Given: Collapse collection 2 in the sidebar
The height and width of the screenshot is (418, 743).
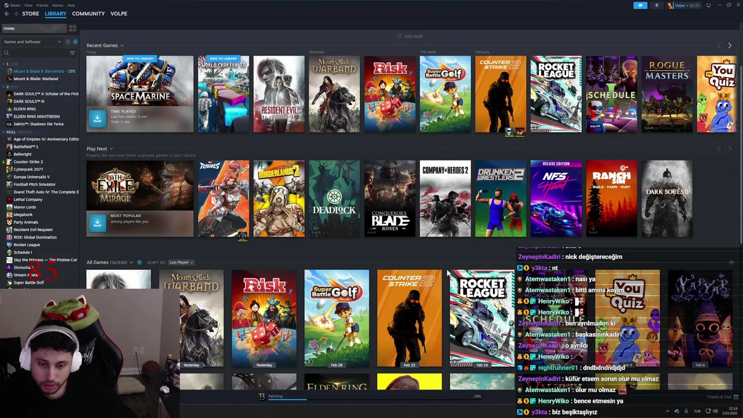Looking at the screenshot, I should tap(4, 87).
